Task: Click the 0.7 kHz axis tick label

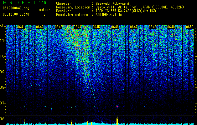Action: point(3,103)
